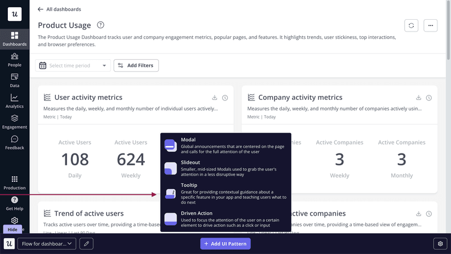Open the Engagement section
This screenshot has width=451, height=254.
[14, 122]
